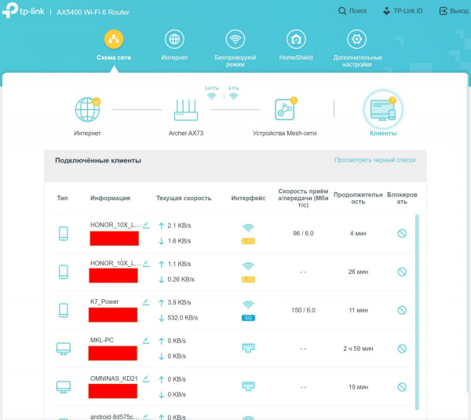Open TP-Link ID account
This screenshot has height=420, width=471.
point(402,11)
